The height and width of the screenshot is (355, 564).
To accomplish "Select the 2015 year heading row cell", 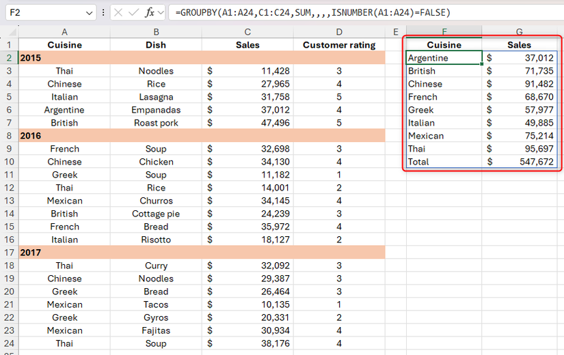I will point(64,58).
